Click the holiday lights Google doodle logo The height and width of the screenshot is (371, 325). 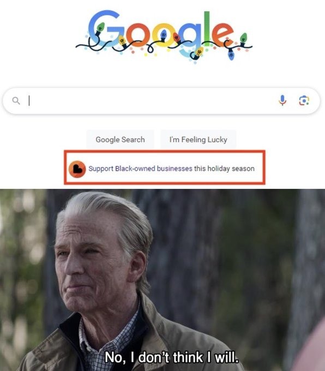tap(164, 36)
